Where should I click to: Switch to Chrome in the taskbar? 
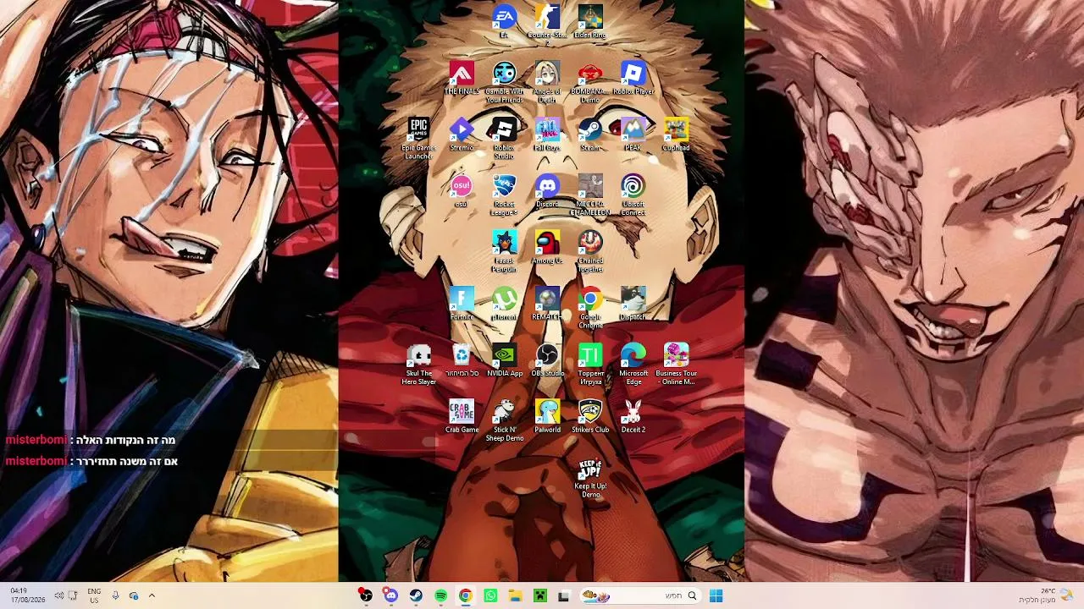(465, 595)
